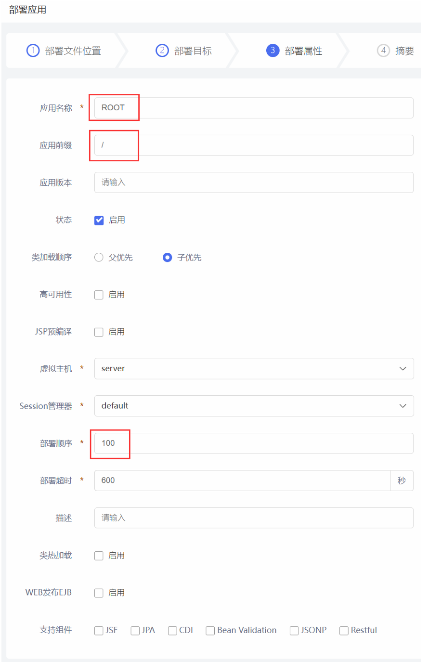
Task: Toggle the 状态 启用 checkbox
Action: 99,221
